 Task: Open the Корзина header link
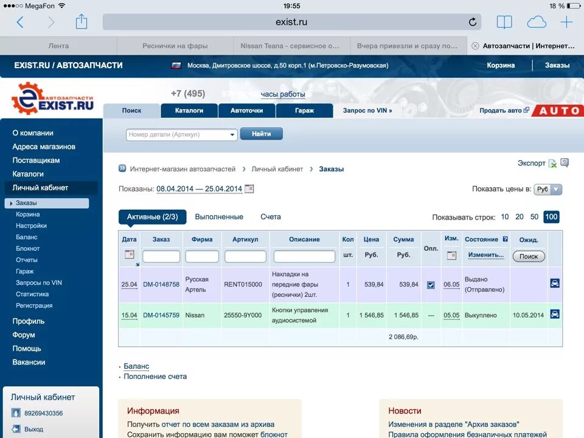(501, 65)
